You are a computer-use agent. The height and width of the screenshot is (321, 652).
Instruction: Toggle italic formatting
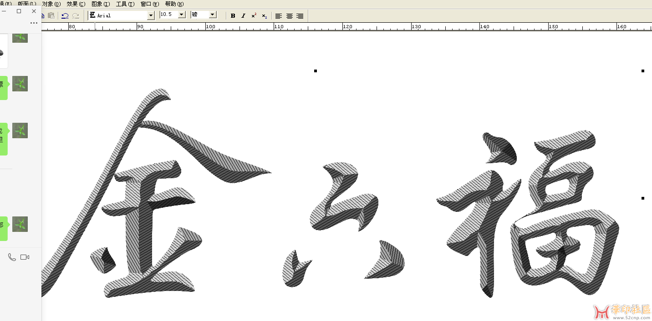pyautogui.click(x=243, y=16)
